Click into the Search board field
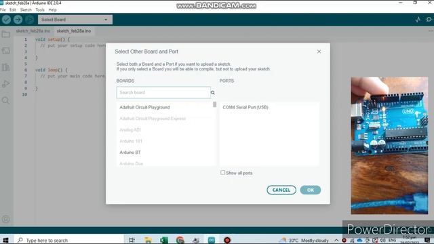434x244 pixels. [163, 92]
